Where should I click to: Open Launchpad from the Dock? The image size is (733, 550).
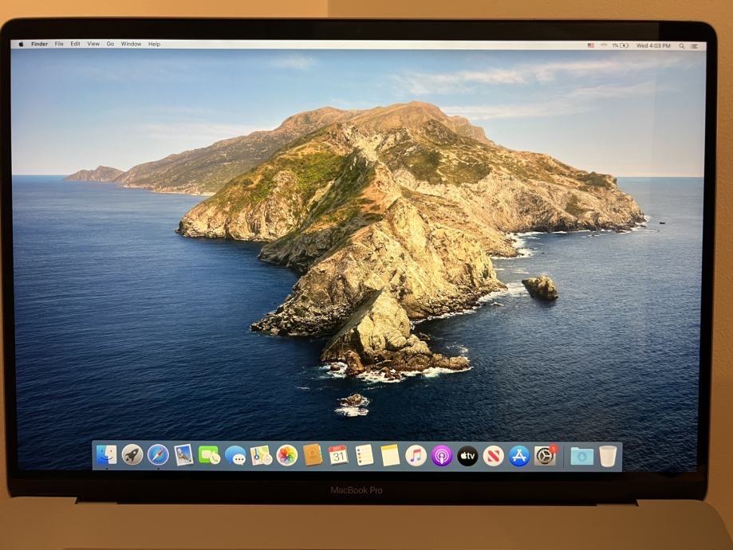click(x=132, y=454)
